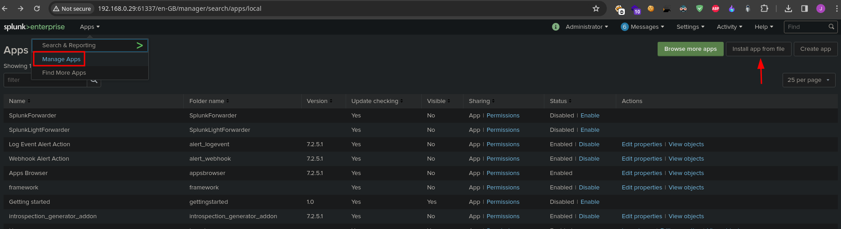Sort by the Version column

[319, 101]
